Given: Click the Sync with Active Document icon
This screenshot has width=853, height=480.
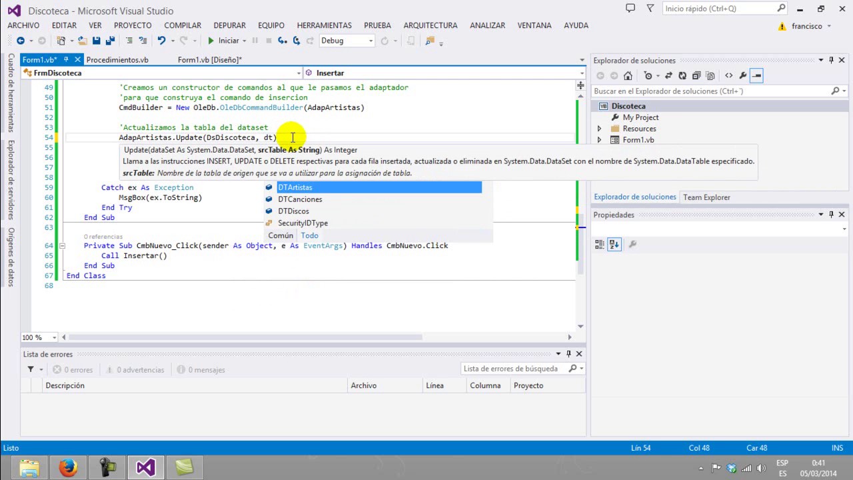Looking at the screenshot, I should point(668,75).
